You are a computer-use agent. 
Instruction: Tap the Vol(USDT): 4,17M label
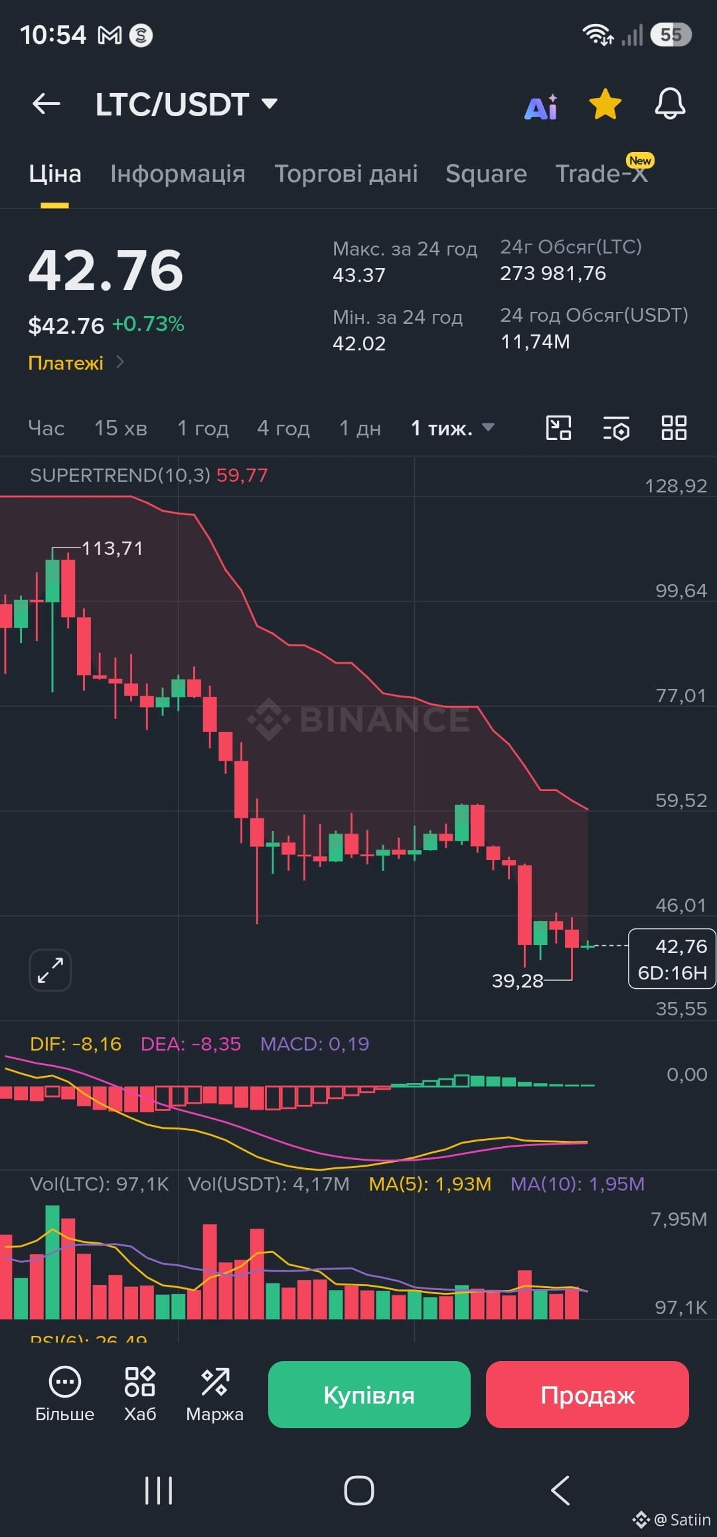point(268,1184)
